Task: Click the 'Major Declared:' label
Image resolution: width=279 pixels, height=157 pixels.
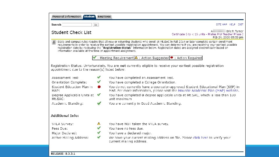Action: tap(64, 133)
